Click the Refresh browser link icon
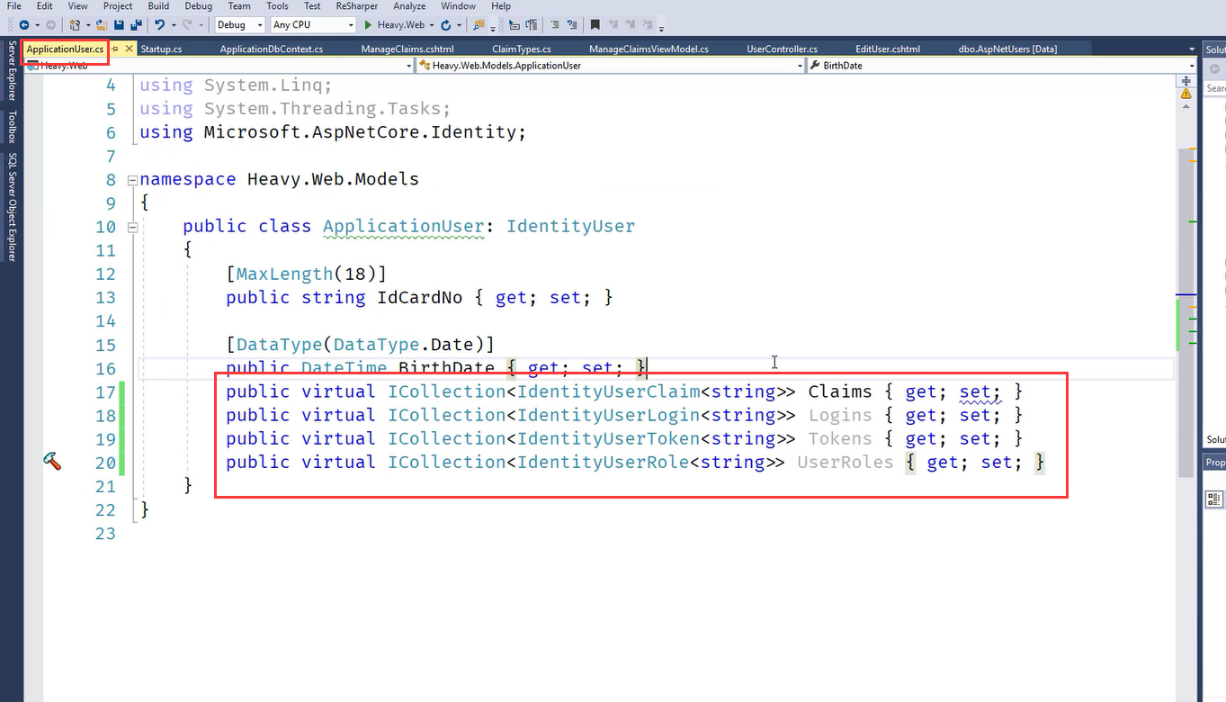 (445, 25)
